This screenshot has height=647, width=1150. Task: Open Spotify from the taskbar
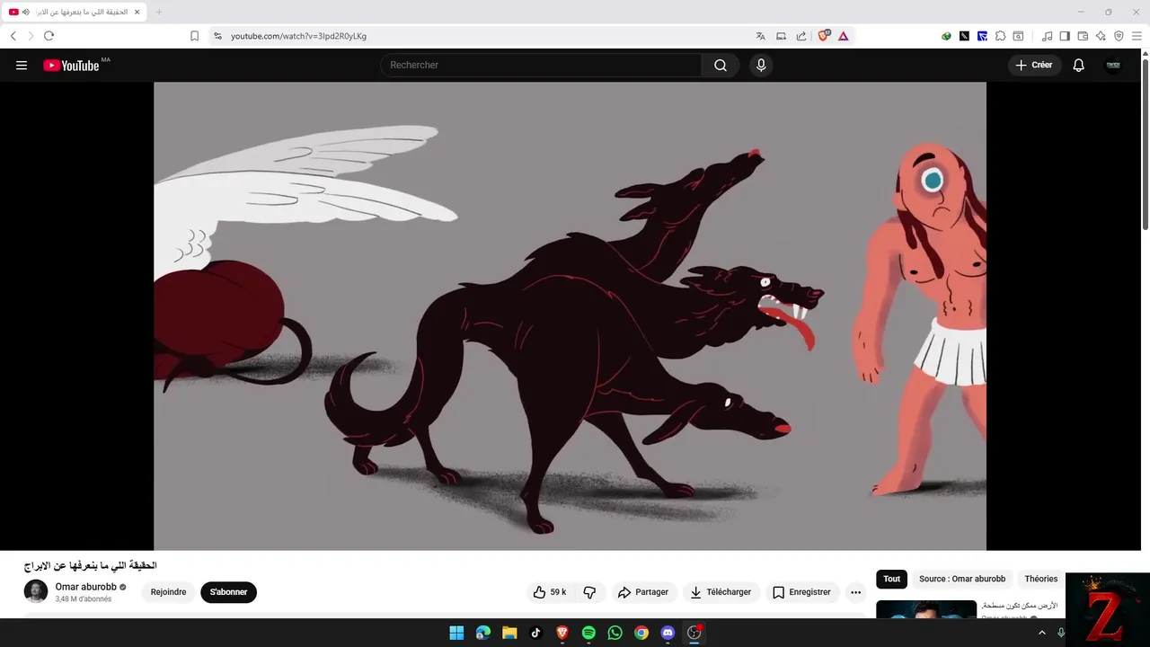tap(588, 633)
